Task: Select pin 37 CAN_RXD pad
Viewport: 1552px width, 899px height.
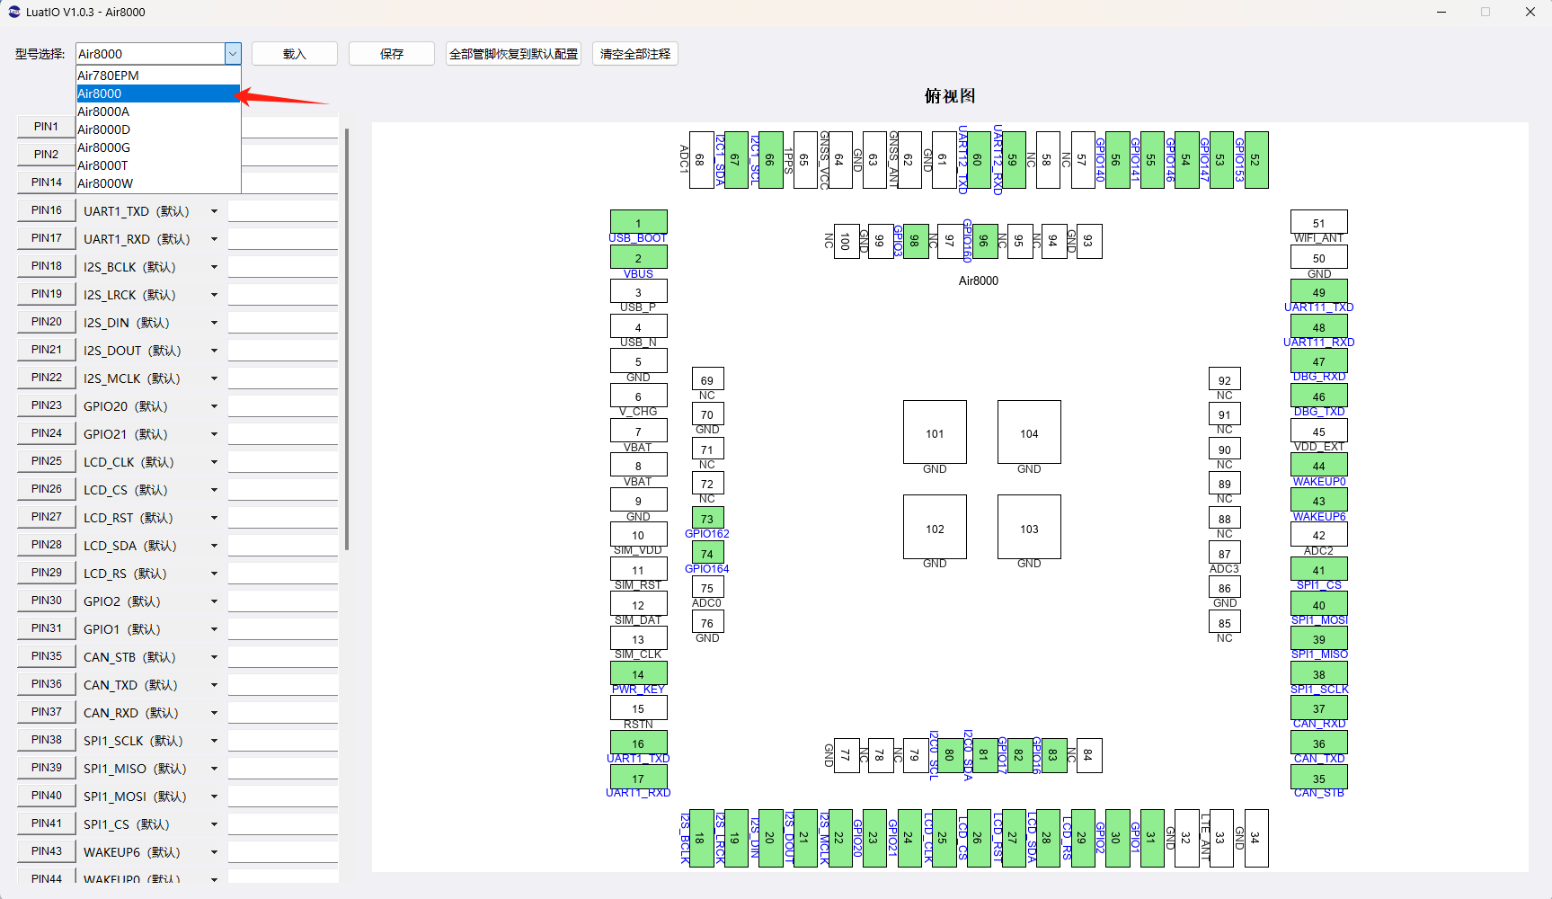Action: click(x=1318, y=708)
